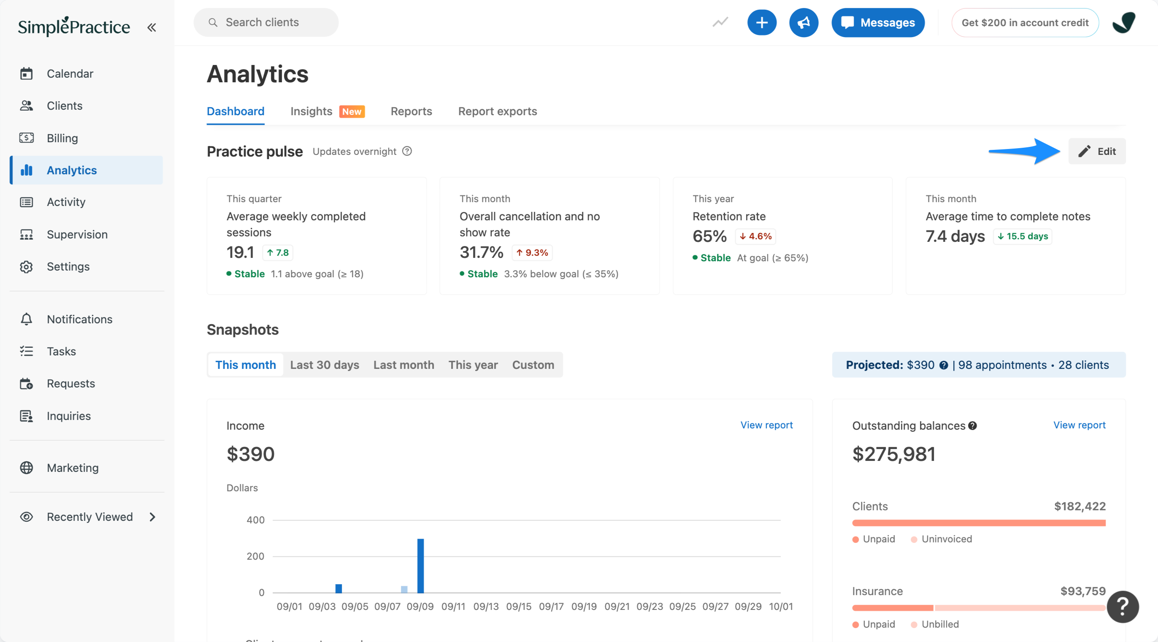Screen dimensions: 1158x642
Task: Go to the Clients section
Action: click(x=87, y=106)
